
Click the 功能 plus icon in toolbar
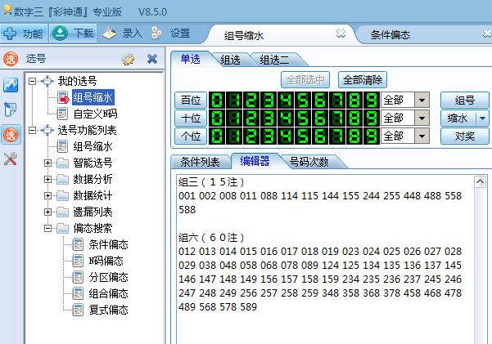(11, 34)
